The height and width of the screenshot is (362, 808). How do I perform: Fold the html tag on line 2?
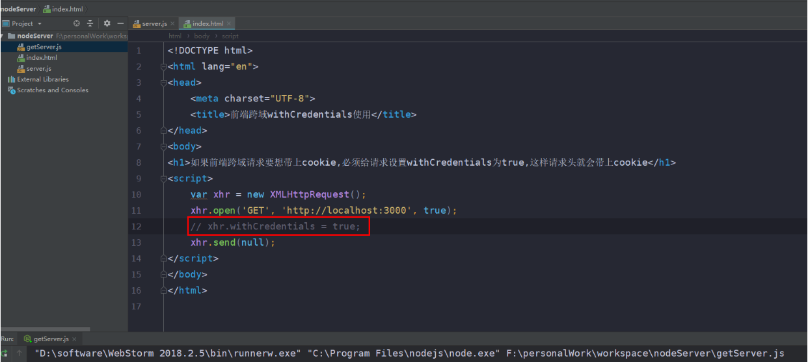click(x=163, y=66)
